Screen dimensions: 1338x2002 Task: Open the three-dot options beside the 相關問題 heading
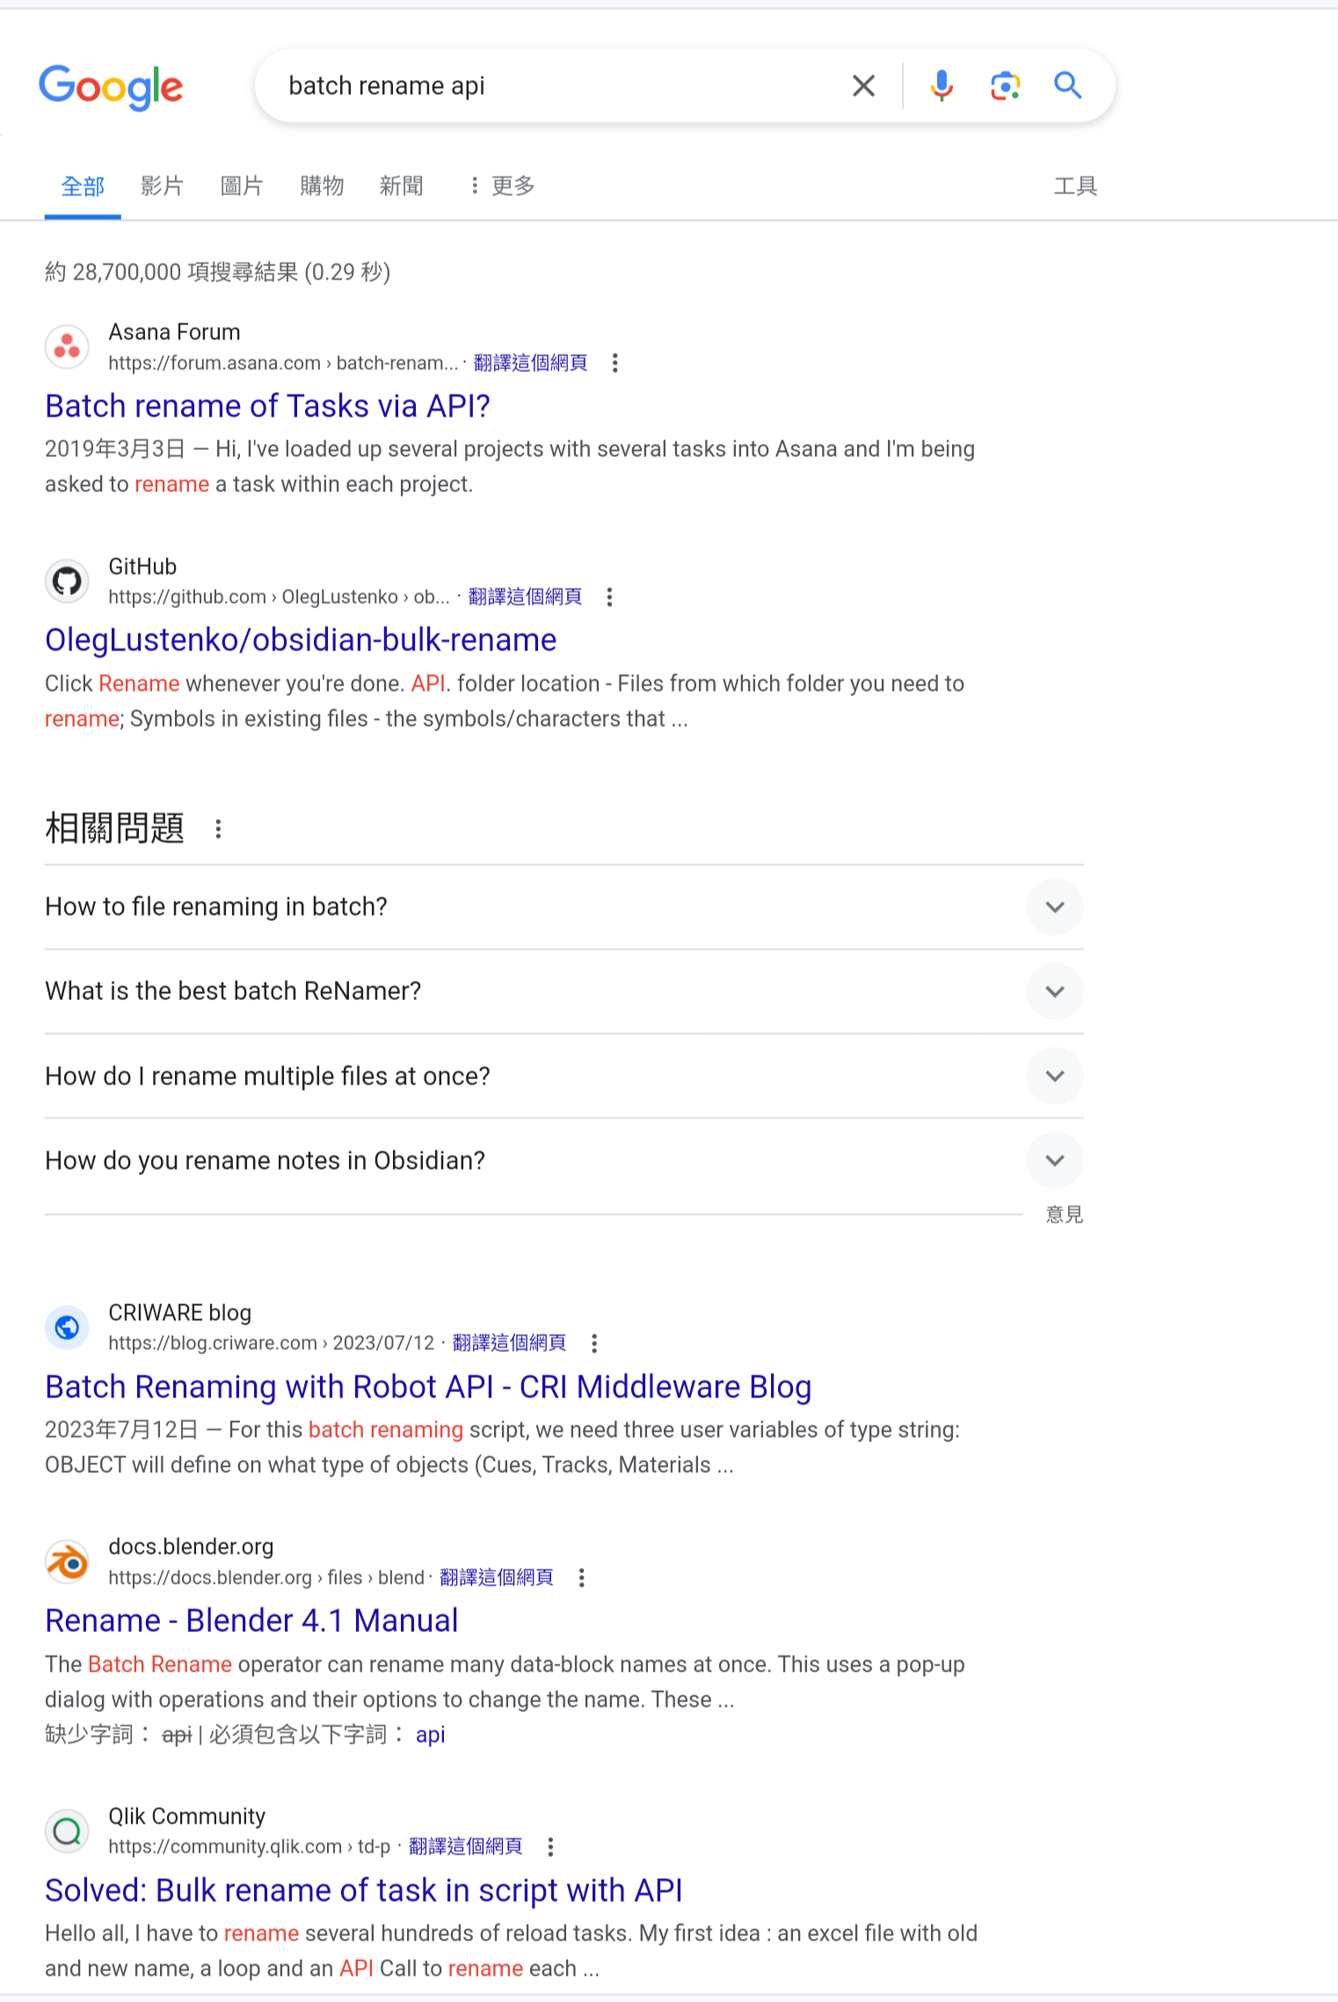pos(218,829)
